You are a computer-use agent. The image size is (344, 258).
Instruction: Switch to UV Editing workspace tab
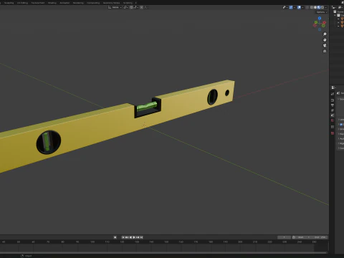click(22, 3)
